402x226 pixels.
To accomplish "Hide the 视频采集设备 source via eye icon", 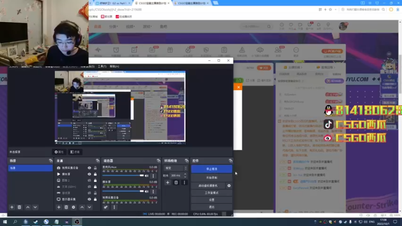I will click(x=89, y=168).
